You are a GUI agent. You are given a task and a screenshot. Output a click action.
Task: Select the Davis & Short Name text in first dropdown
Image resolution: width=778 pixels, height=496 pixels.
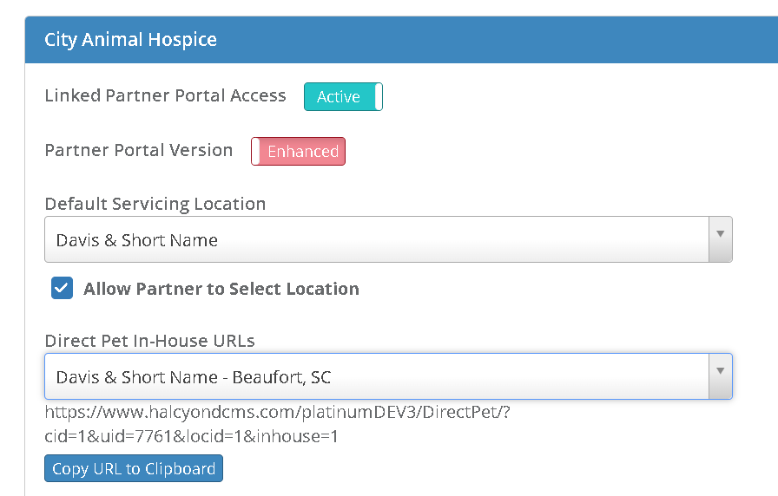point(137,240)
